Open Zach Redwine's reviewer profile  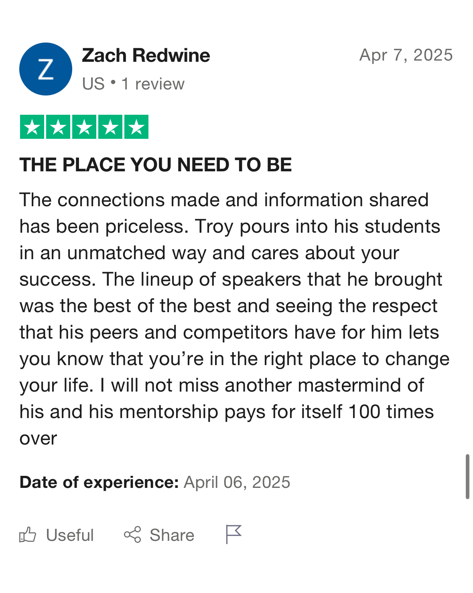pos(146,55)
